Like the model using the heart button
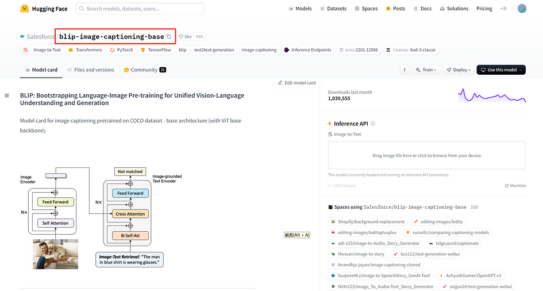The image size is (543, 291). 185,36
